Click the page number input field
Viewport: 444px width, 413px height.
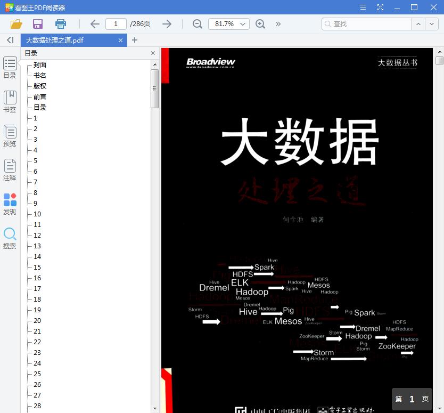pos(116,24)
